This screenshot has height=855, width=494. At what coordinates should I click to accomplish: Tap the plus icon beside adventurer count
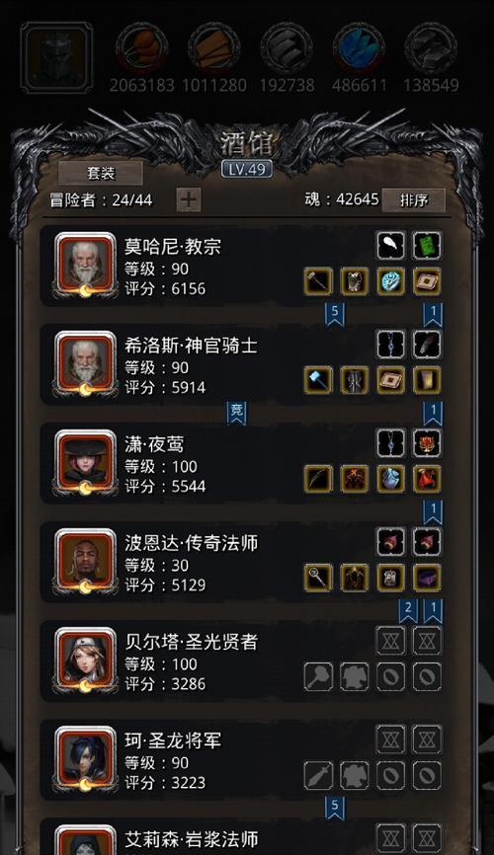pyautogui.click(x=189, y=199)
